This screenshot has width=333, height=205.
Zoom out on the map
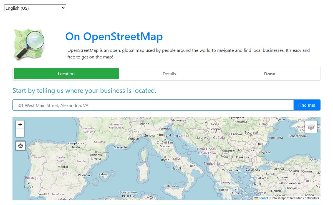click(20, 133)
